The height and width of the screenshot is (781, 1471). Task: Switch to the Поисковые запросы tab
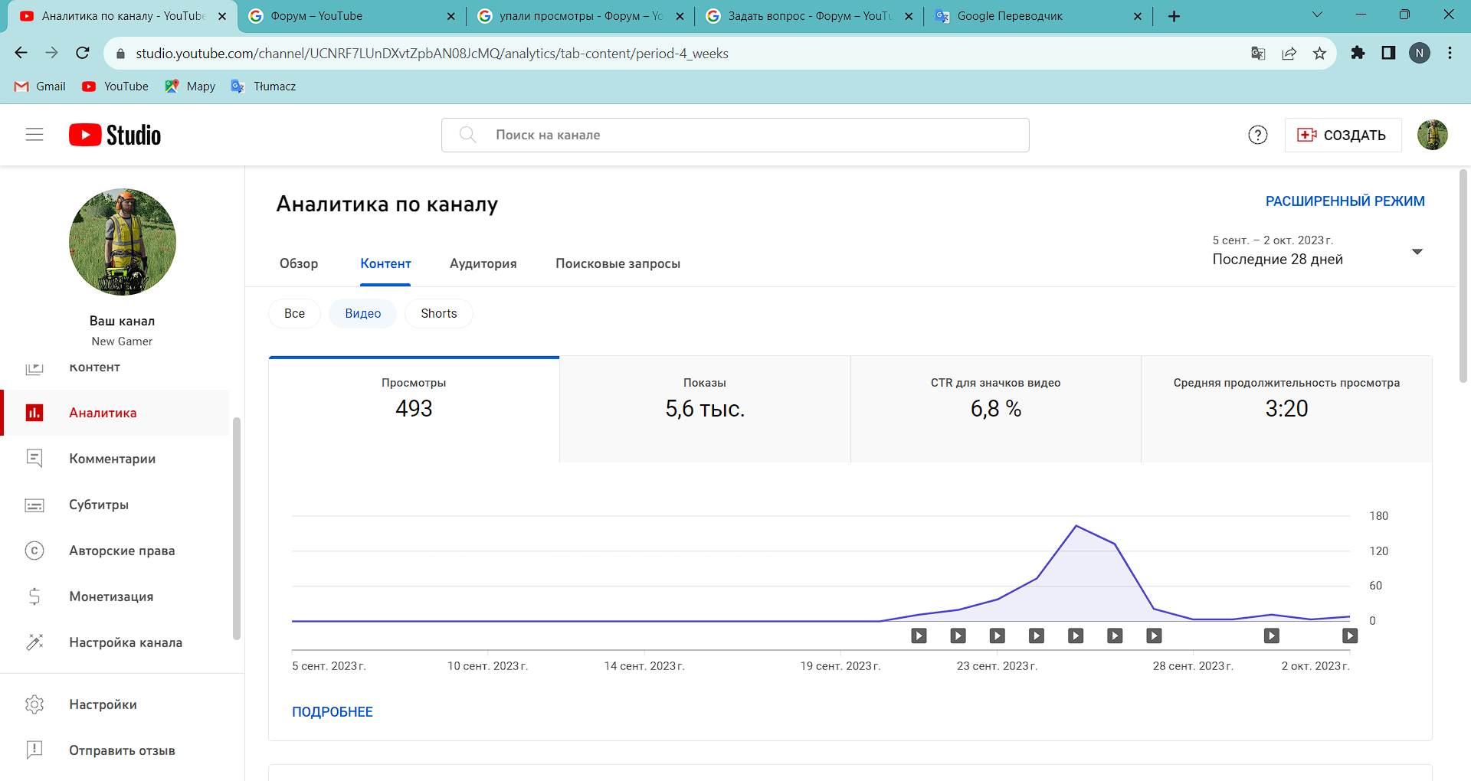[x=618, y=263]
